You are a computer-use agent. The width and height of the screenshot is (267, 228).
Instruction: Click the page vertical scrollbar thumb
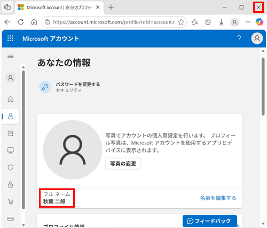263,87
